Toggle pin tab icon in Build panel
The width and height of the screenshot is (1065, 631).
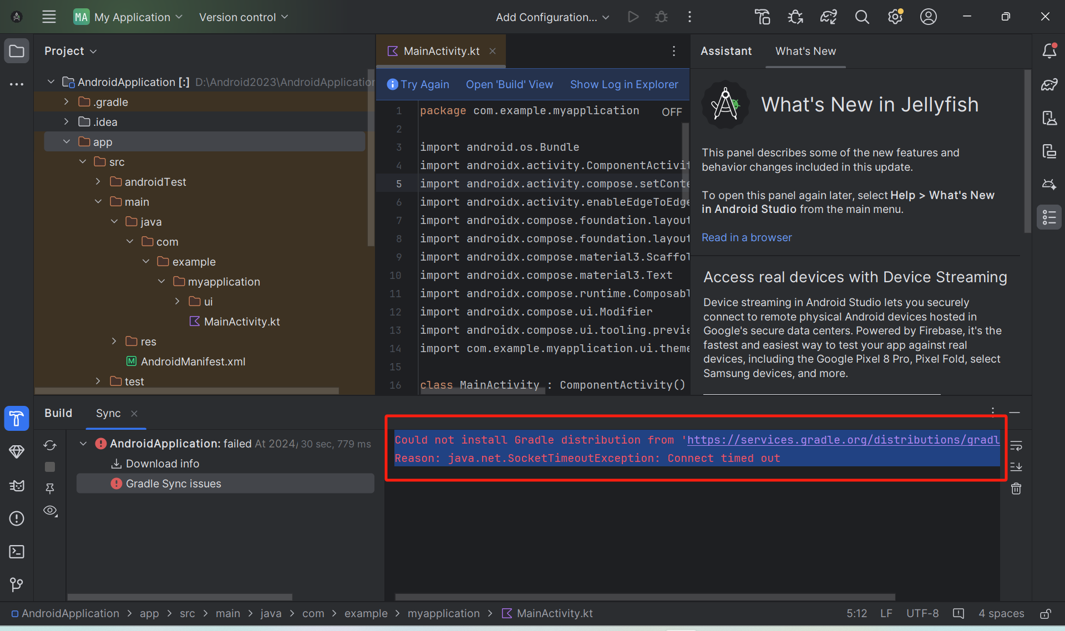tap(50, 488)
